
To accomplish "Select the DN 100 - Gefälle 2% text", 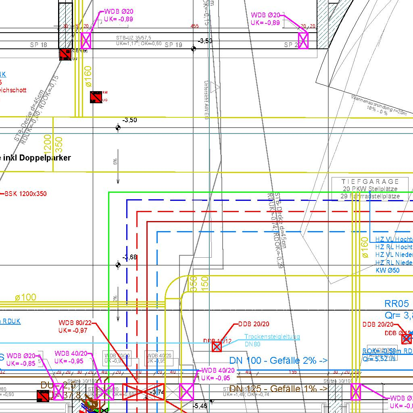I will pyautogui.click(x=278, y=361).
